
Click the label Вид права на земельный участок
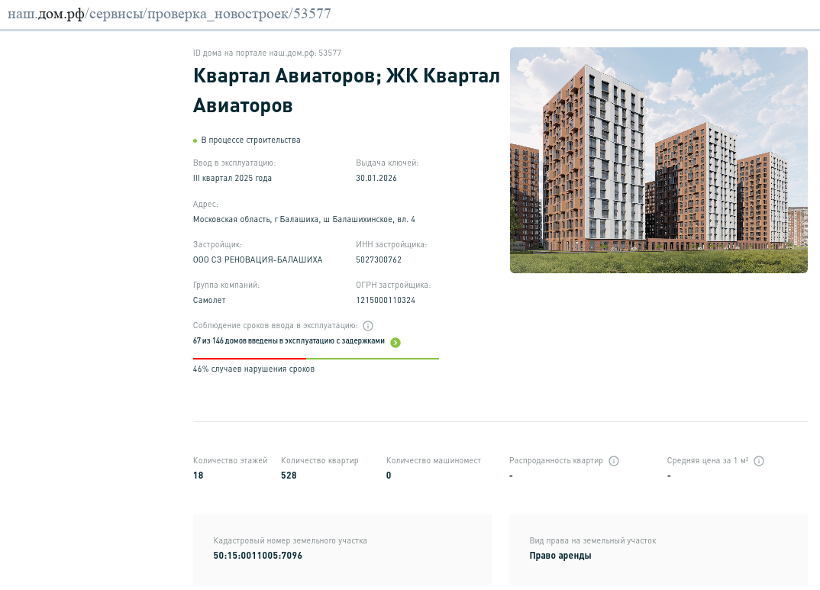592,541
